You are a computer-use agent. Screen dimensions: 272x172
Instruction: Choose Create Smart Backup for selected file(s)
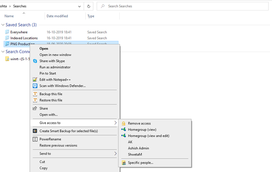pos(68,131)
